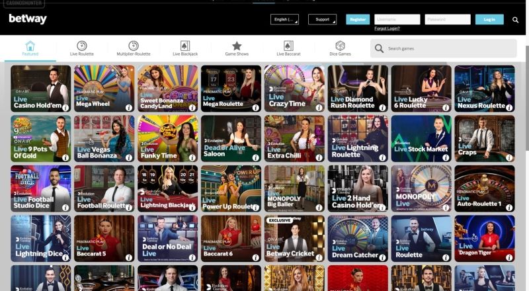529x291 pixels.
Task: Open Live Funky Time game tile
Action: tap(168, 138)
